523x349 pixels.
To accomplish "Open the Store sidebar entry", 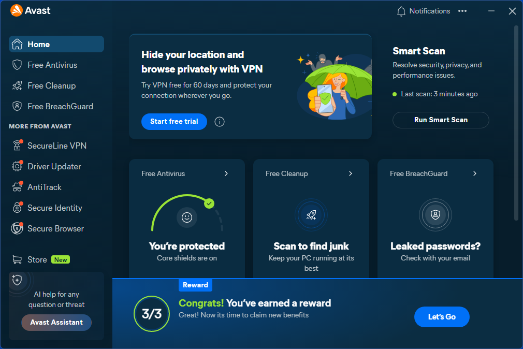I will (x=56, y=259).
